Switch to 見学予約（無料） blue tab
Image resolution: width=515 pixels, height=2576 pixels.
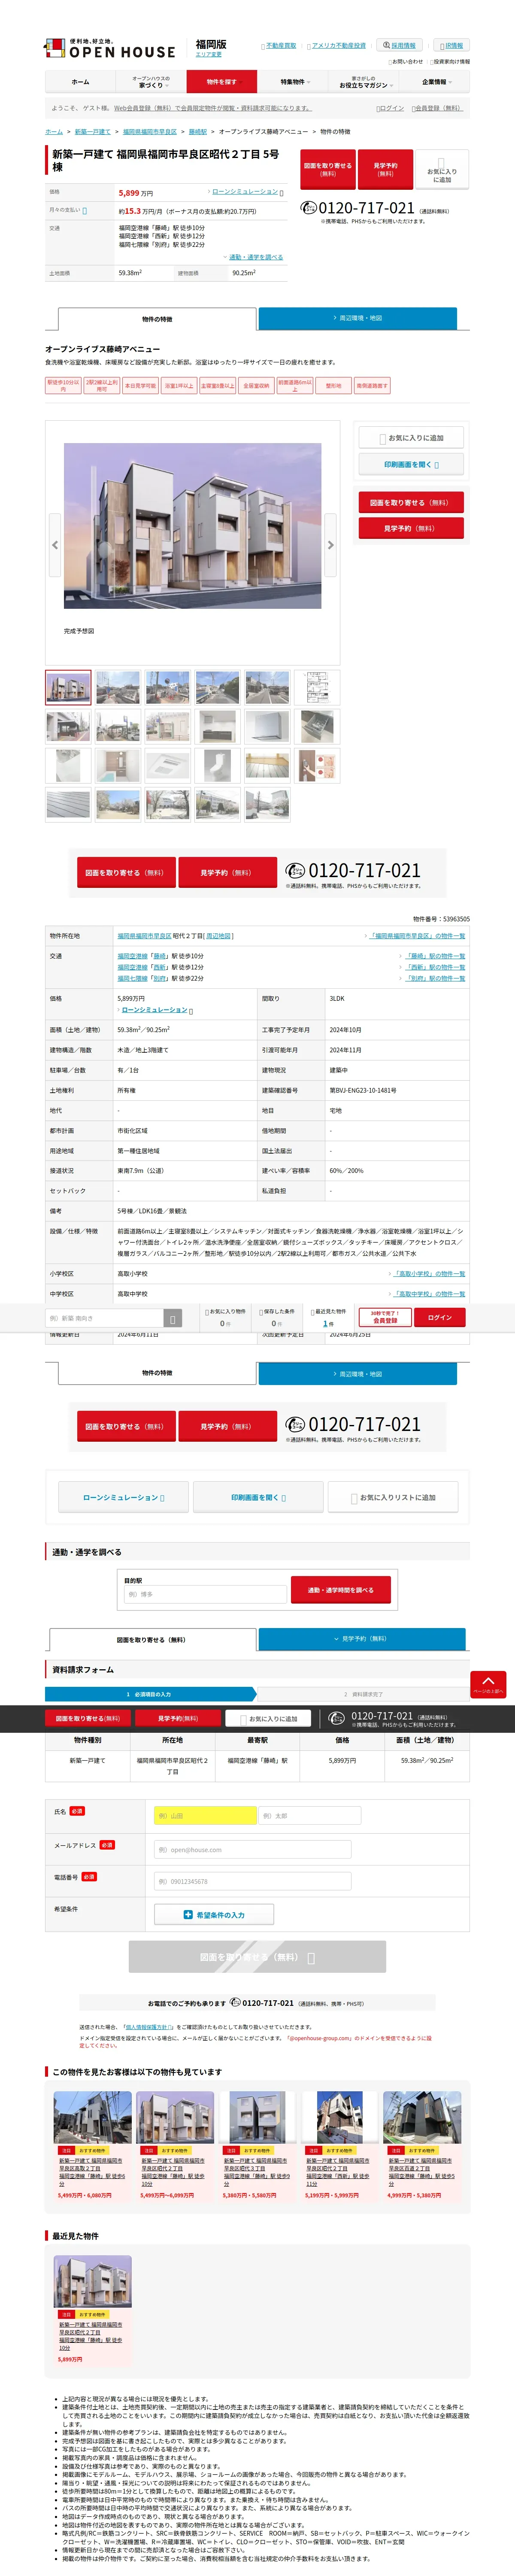(362, 1639)
